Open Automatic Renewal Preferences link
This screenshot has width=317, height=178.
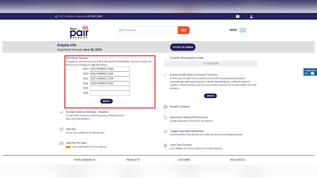pyautogui.click(x=189, y=117)
